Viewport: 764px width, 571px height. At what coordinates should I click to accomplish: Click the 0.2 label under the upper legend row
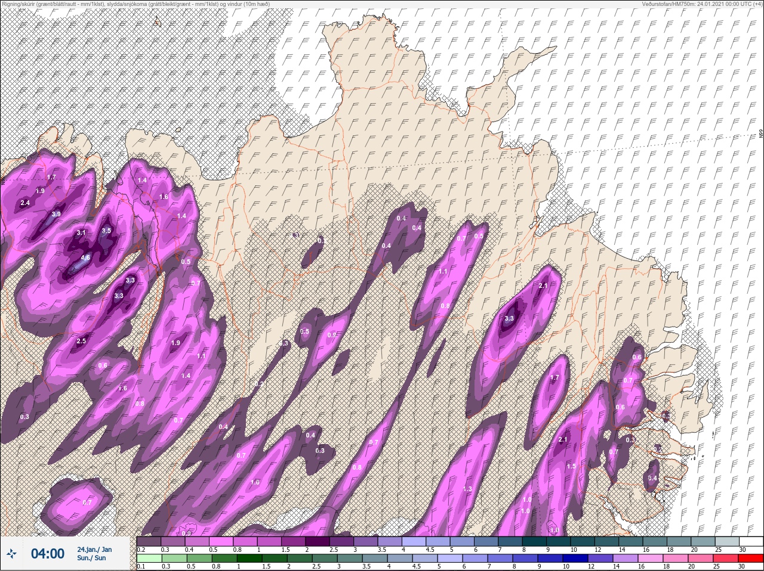pos(141,550)
